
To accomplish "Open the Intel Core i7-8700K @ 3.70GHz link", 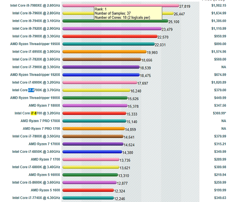I will 36,90.
